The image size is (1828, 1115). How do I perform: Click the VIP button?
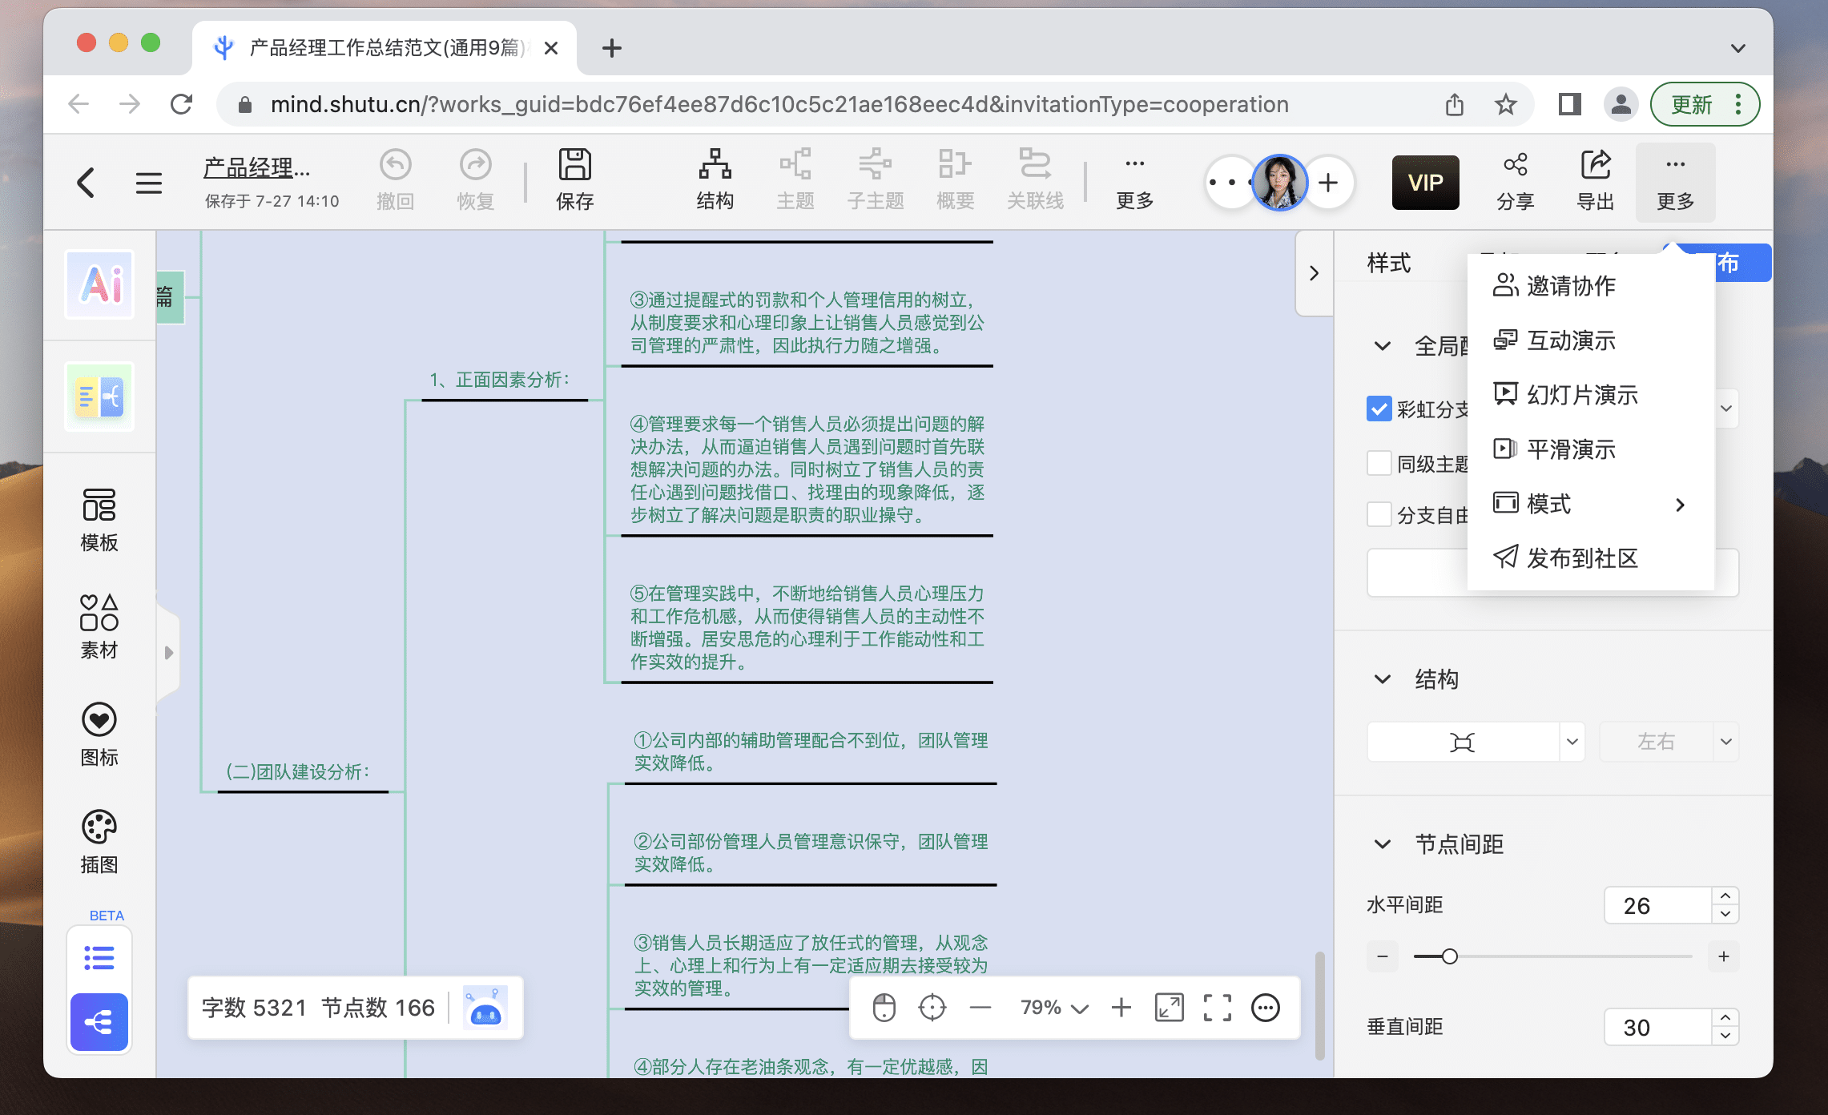(1425, 183)
